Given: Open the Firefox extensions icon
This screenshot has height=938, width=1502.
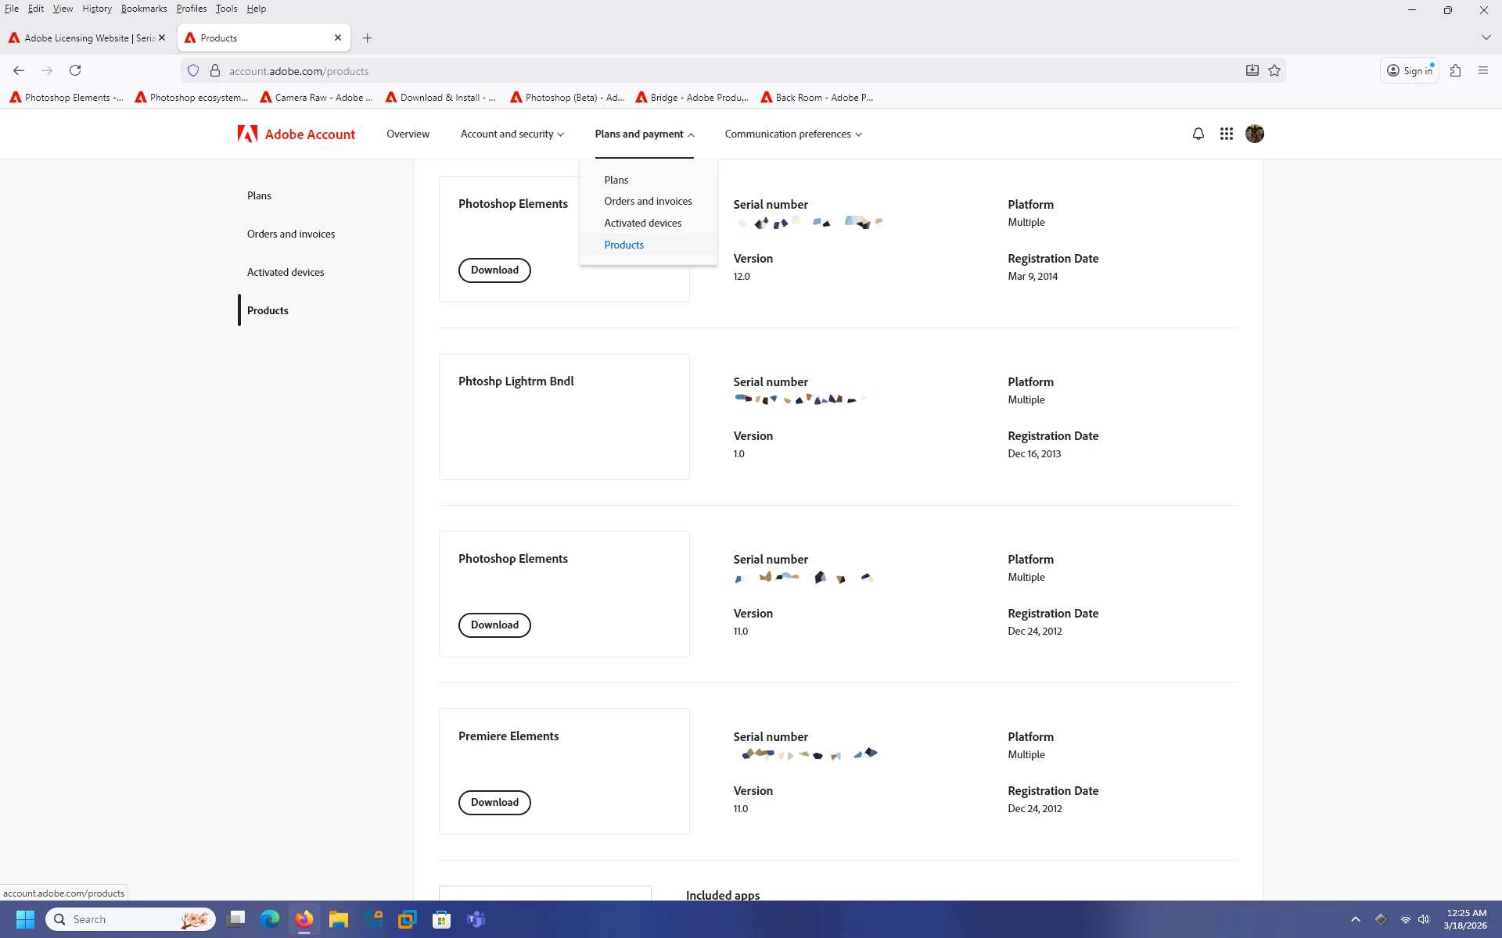Looking at the screenshot, I should [1455, 70].
